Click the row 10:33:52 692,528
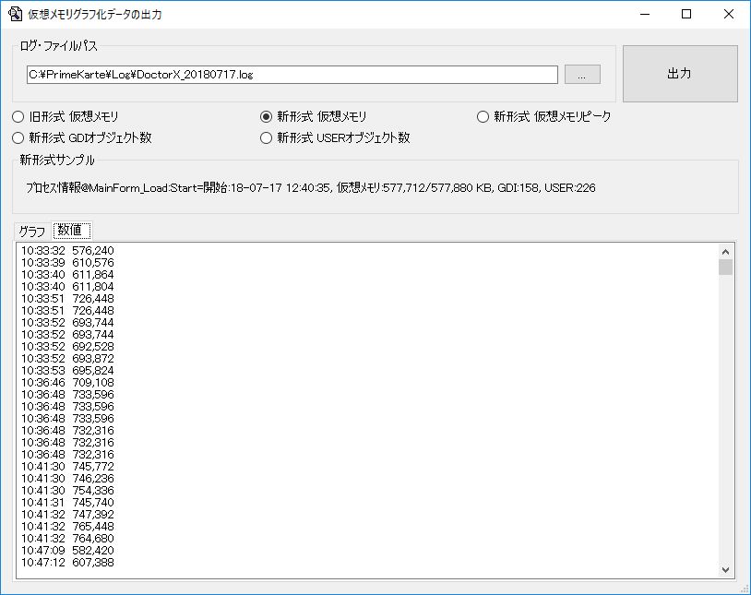 pyautogui.click(x=67, y=346)
